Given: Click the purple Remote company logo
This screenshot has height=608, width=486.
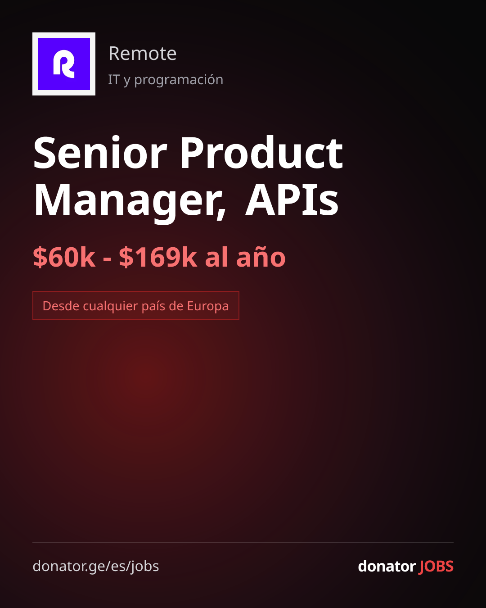Looking at the screenshot, I should pyautogui.click(x=64, y=64).
